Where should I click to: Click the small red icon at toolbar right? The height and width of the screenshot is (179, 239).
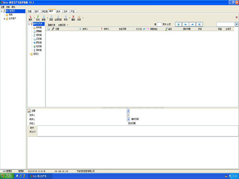click(237, 17)
